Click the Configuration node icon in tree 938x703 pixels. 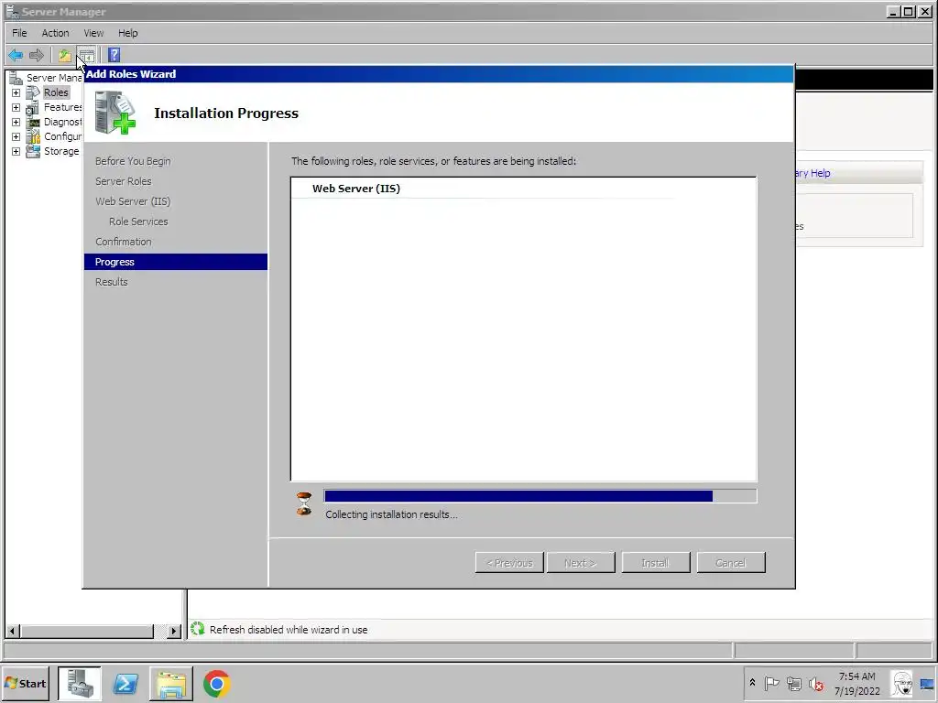tap(33, 137)
